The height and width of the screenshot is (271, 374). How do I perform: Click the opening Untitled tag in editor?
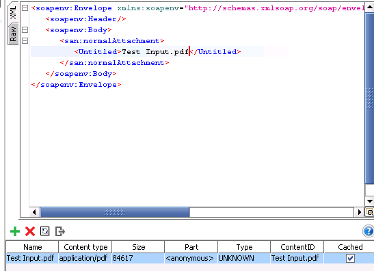tap(98, 52)
